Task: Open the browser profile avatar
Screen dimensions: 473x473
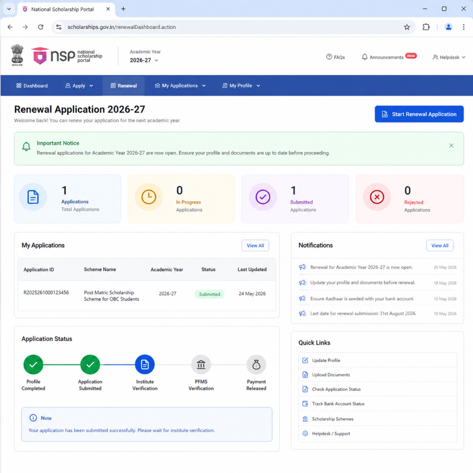Action: click(x=449, y=27)
